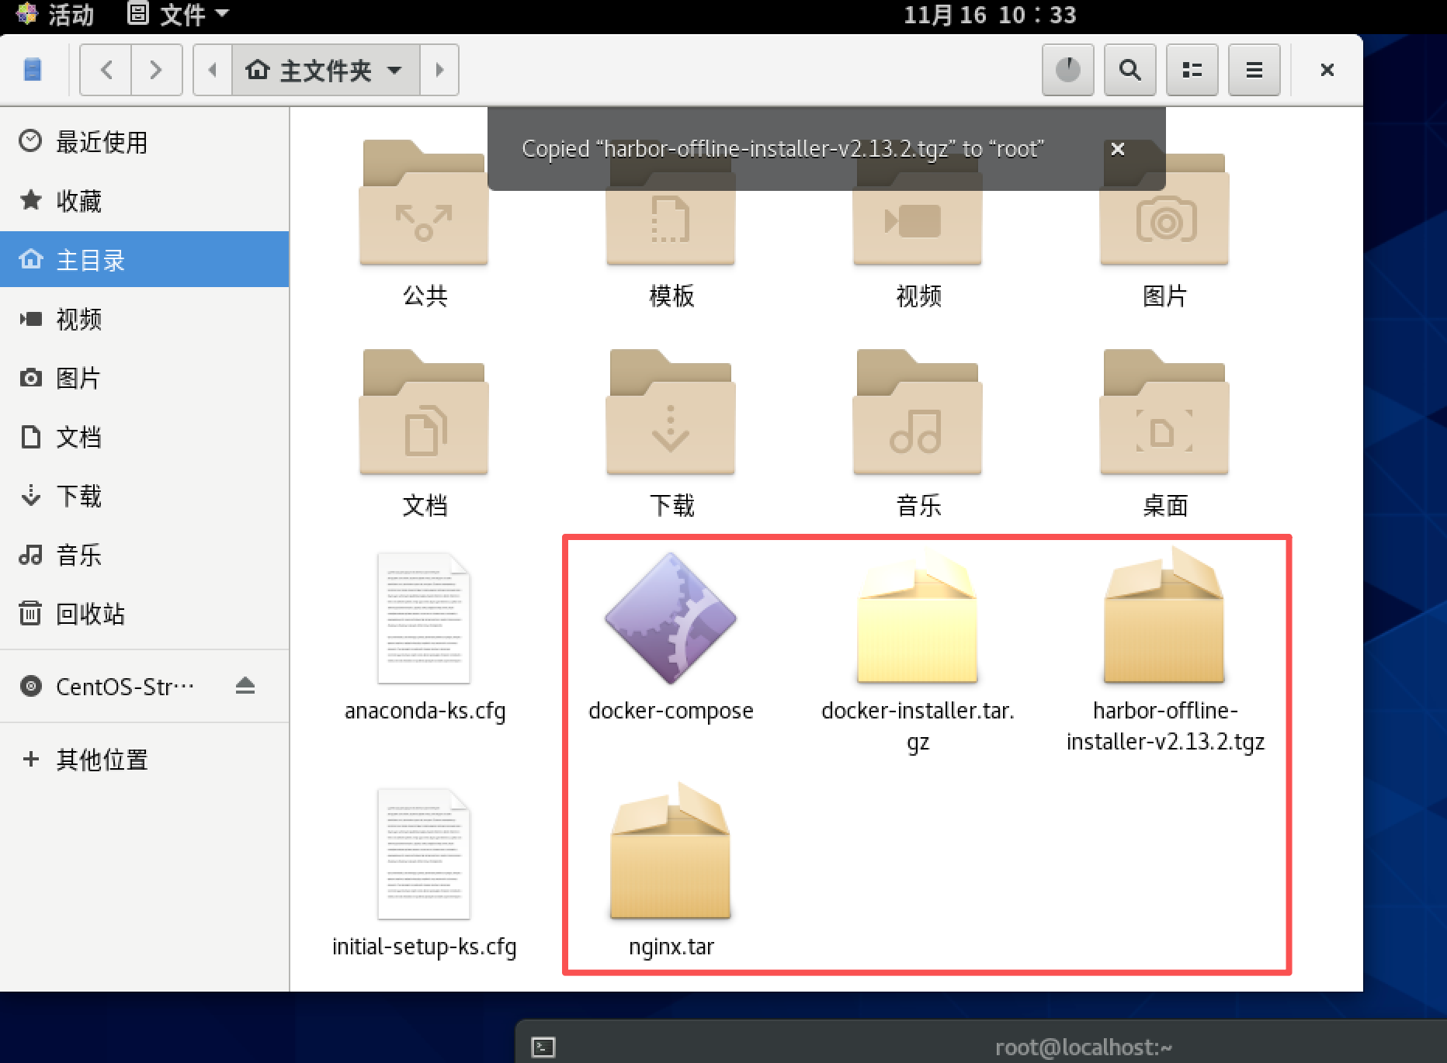Select harbor-offline-installer-v2.13.2.tgz archive
The width and height of the screenshot is (1447, 1063).
pyautogui.click(x=1164, y=618)
